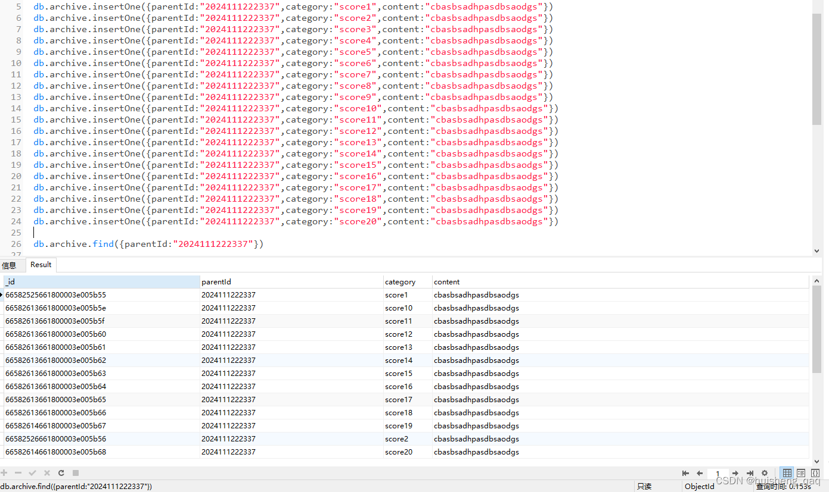Switch to tree view mode
The width and height of the screenshot is (829, 492).
(x=802, y=474)
